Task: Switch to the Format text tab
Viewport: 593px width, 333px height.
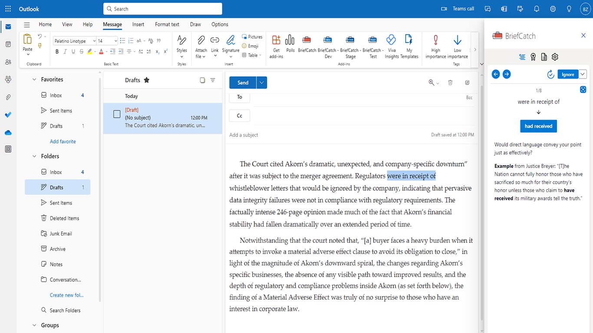Action: (167, 24)
